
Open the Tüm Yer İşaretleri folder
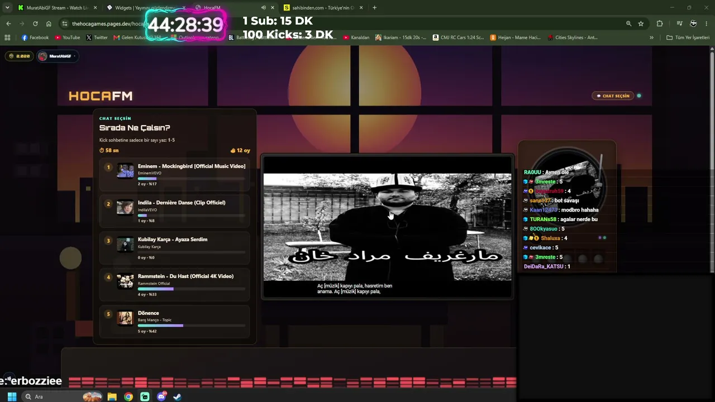(x=688, y=37)
